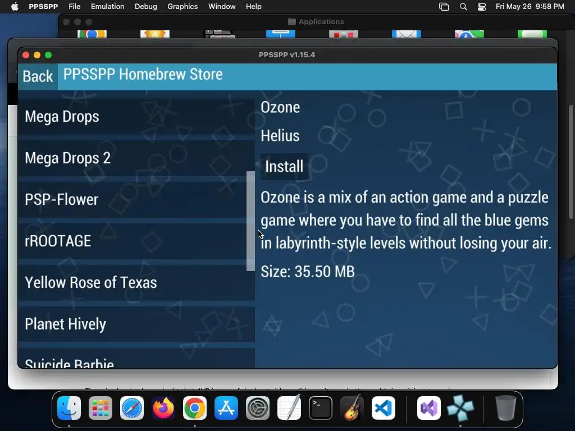The image size is (575, 431).
Task: Open Finder from the dock
Action: [x=69, y=408]
